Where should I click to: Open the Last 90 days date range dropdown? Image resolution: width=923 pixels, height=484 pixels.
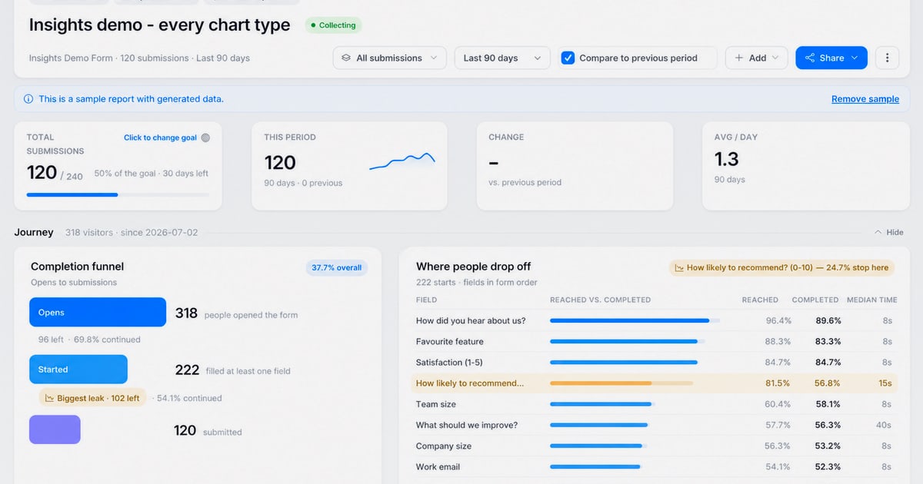coord(502,58)
